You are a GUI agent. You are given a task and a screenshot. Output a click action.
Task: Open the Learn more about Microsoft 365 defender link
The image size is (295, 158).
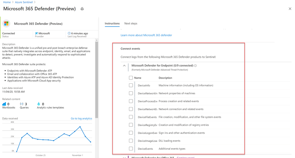pyautogui.click(x=146, y=35)
